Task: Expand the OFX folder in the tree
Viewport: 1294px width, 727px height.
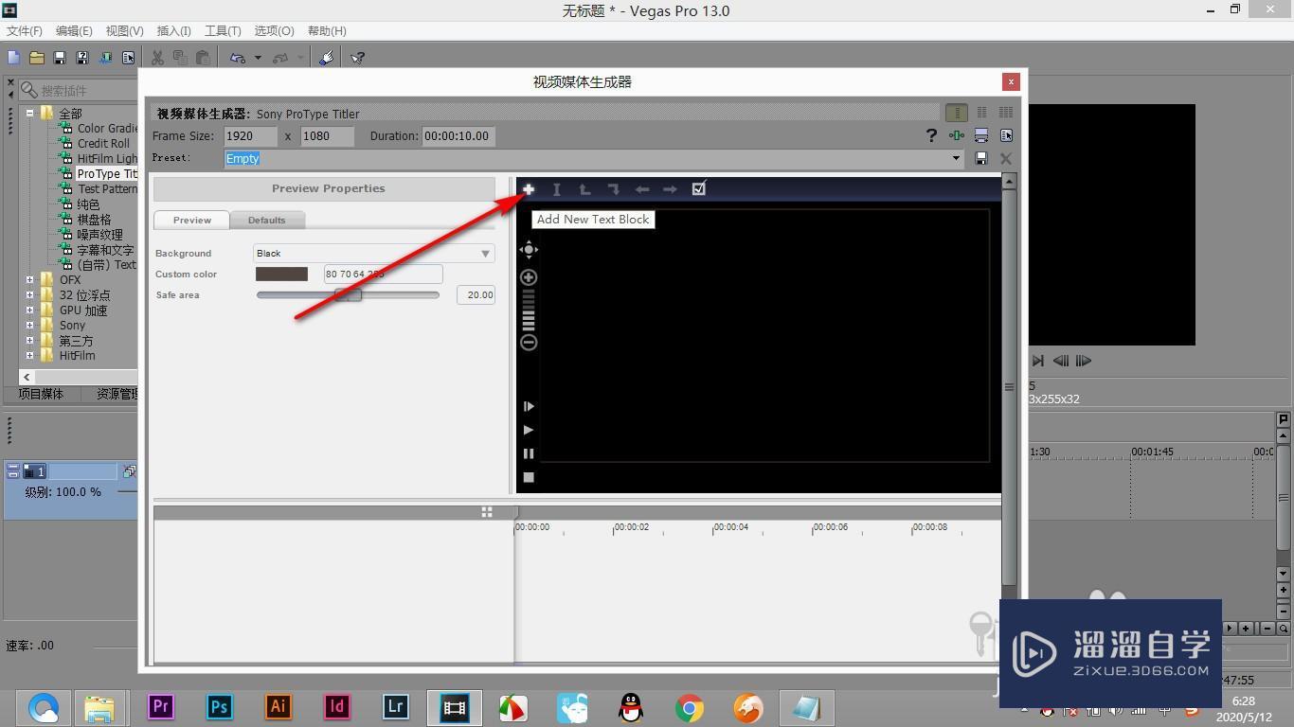Action: point(29,280)
